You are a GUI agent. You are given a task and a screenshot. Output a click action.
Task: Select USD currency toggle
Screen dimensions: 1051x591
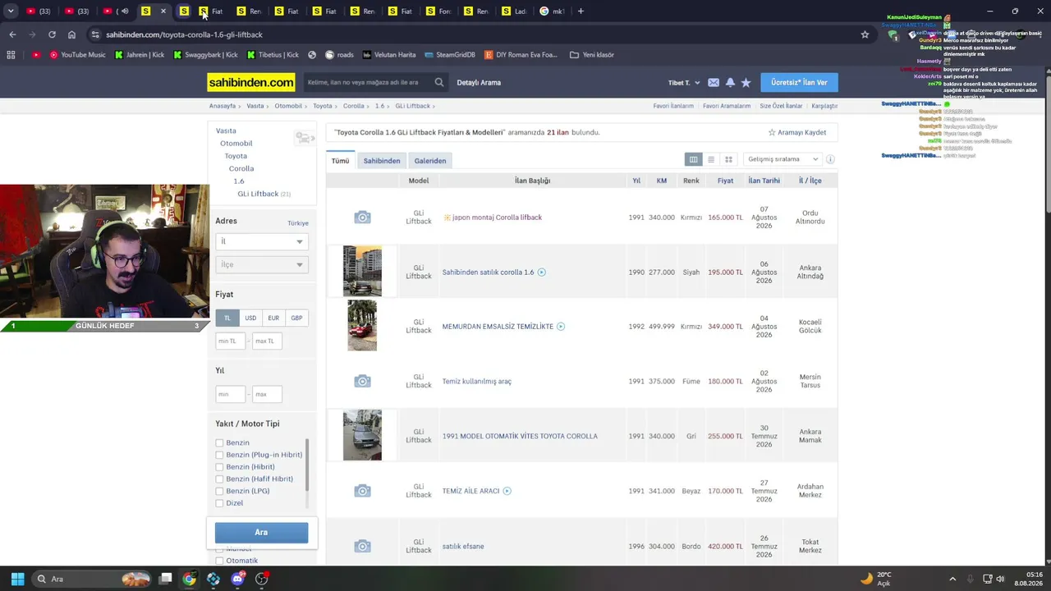[x=250, y=318]
